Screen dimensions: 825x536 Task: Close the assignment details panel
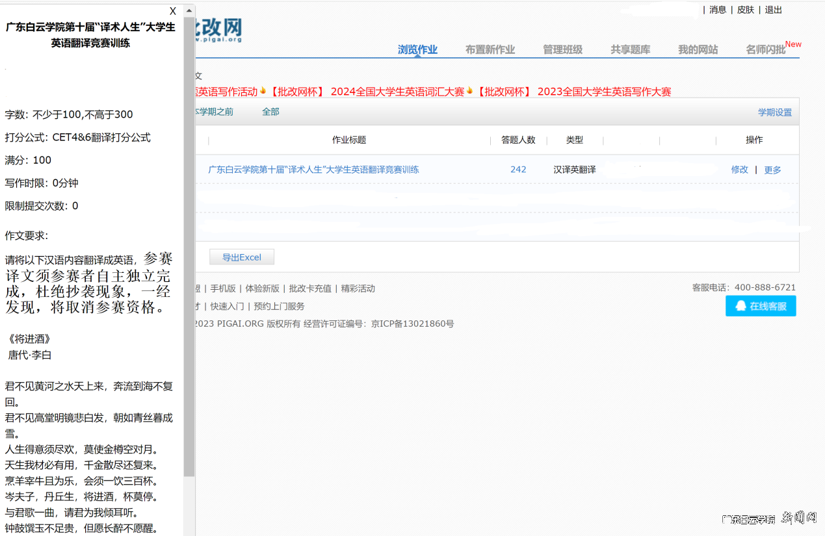pyautogui.click(x=172, y=11)
